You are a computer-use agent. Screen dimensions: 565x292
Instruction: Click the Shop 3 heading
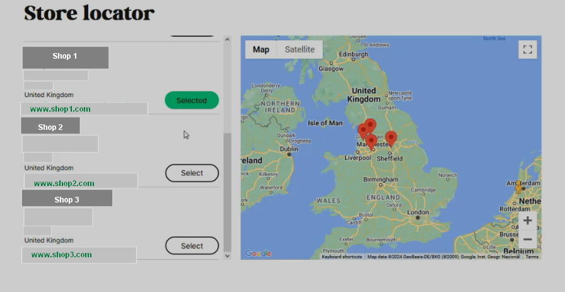click(x=67, y=199)
